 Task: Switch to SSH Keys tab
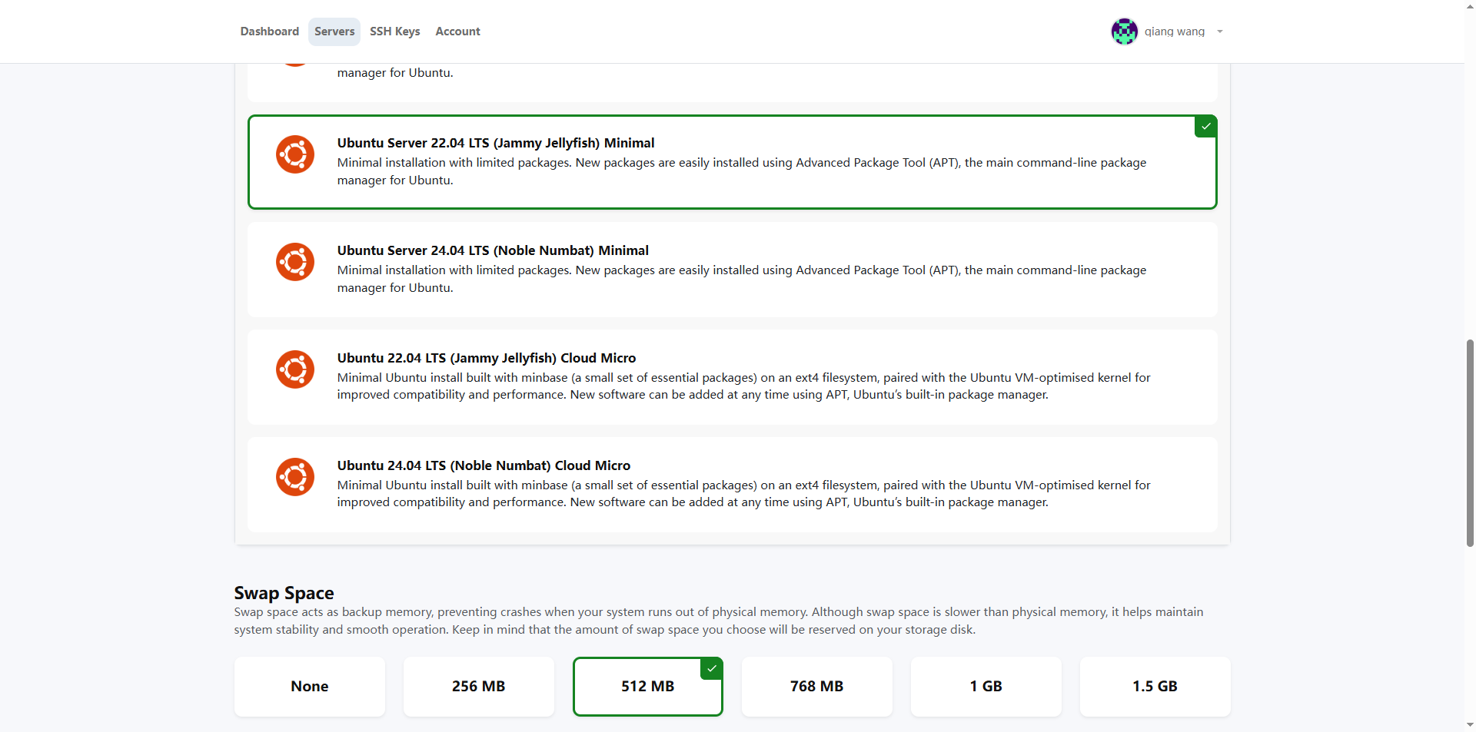tap(395, 31)
